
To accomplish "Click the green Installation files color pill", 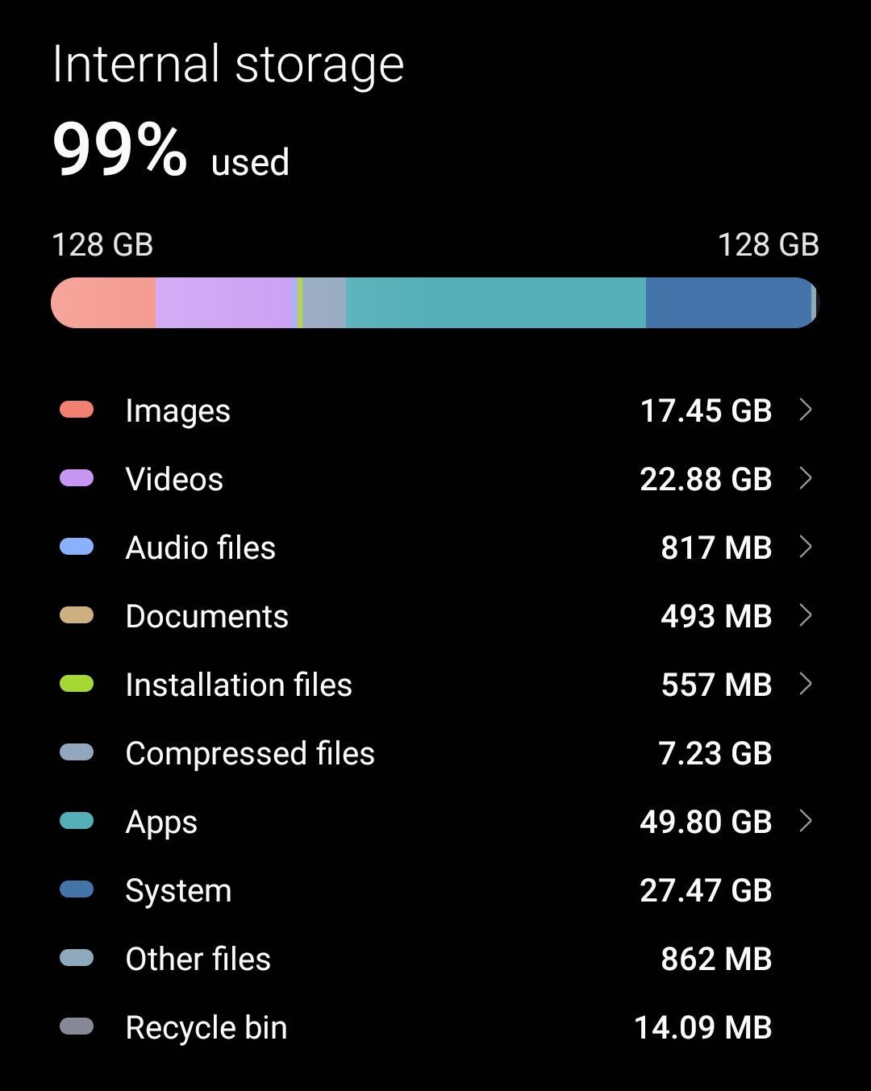I will point(77,685).
